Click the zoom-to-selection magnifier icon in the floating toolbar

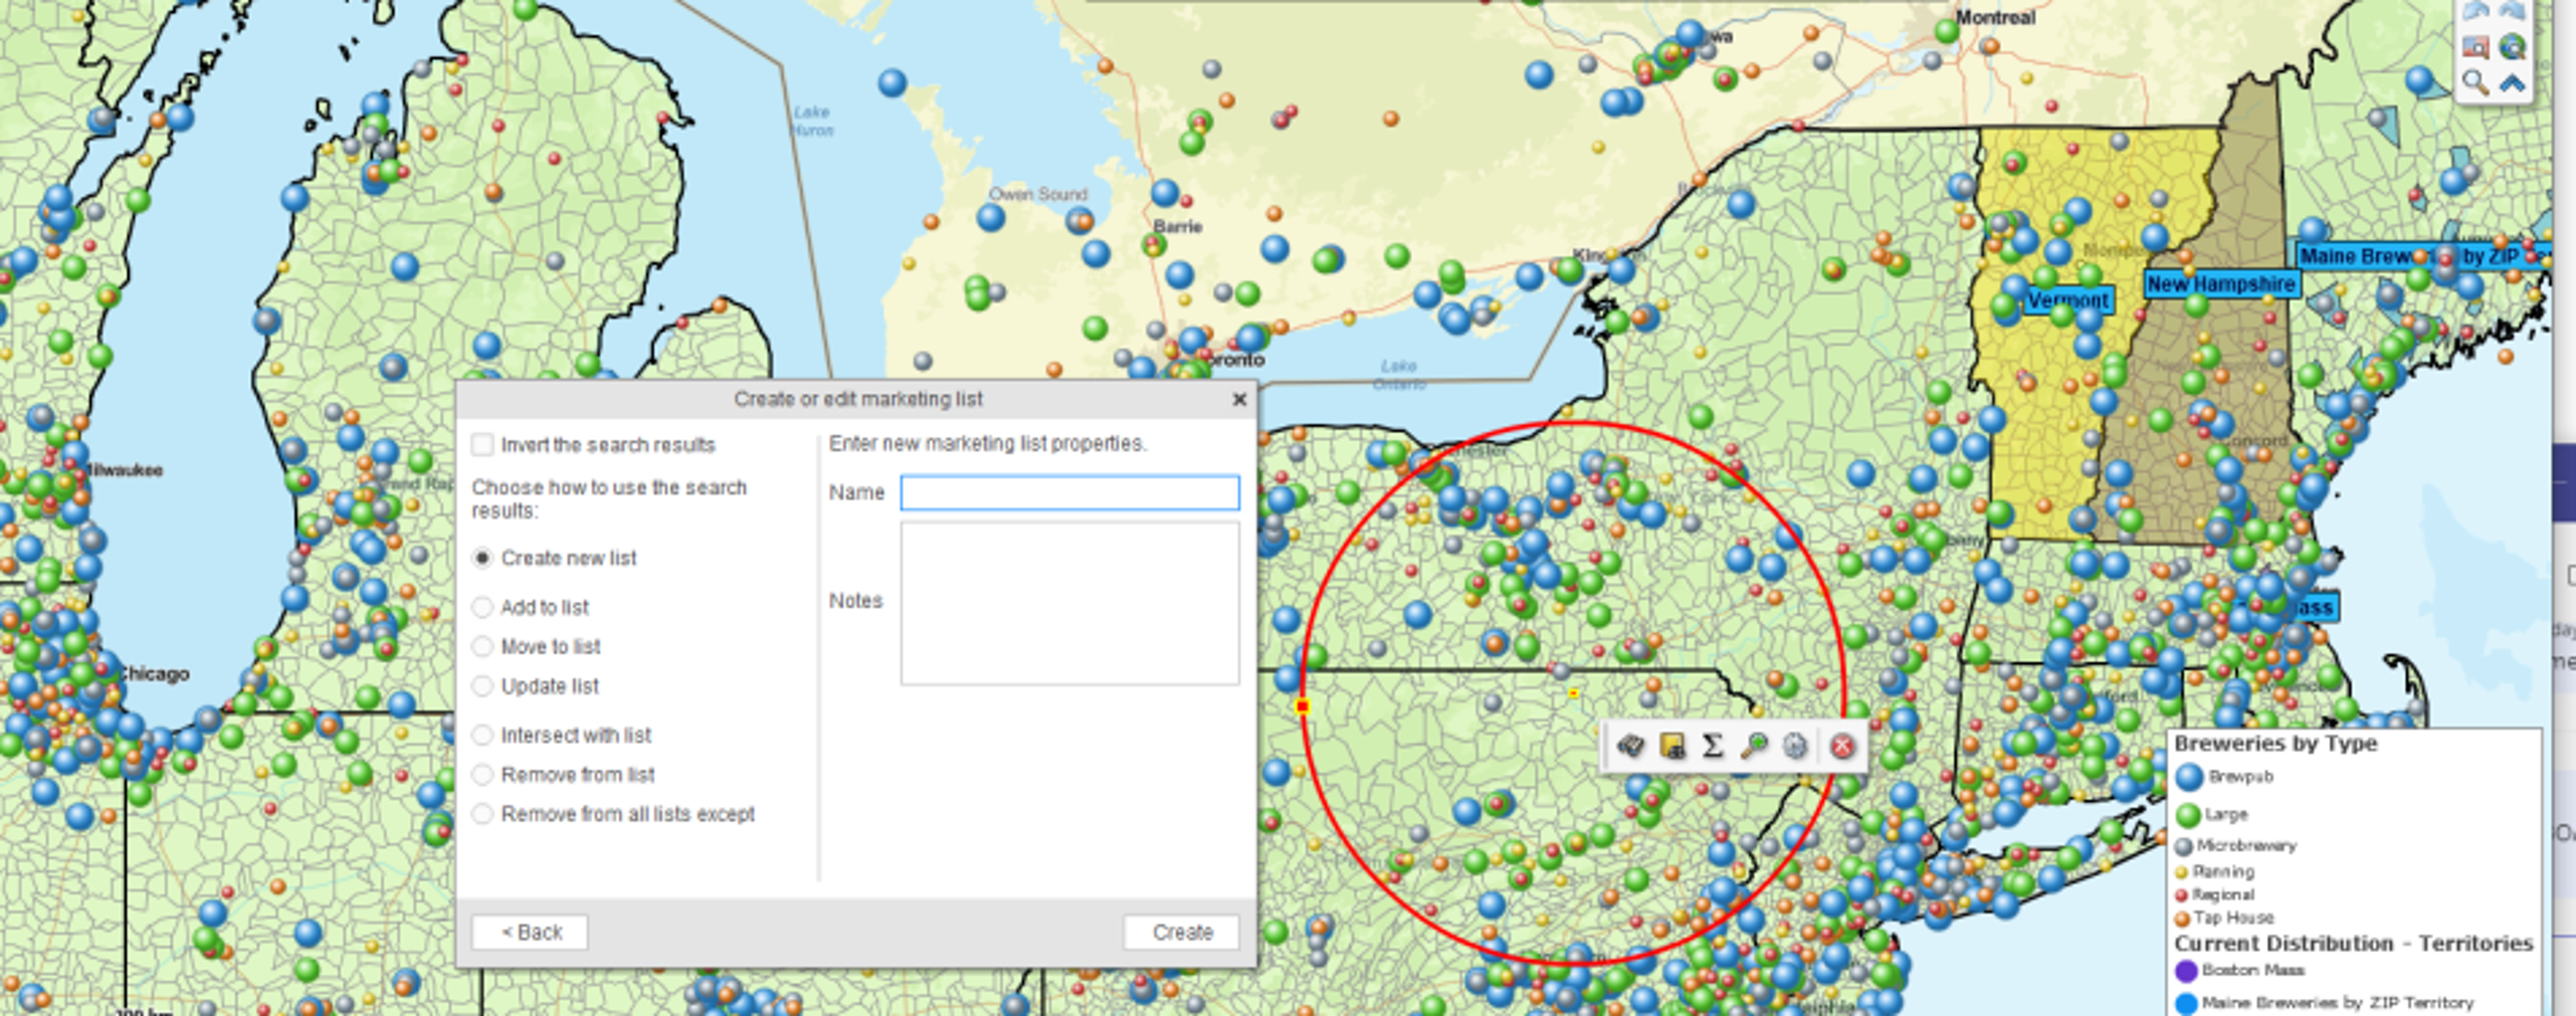(1752, 746)
